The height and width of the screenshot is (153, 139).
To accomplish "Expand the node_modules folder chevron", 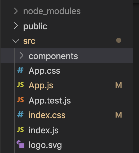I will [16, 11].
